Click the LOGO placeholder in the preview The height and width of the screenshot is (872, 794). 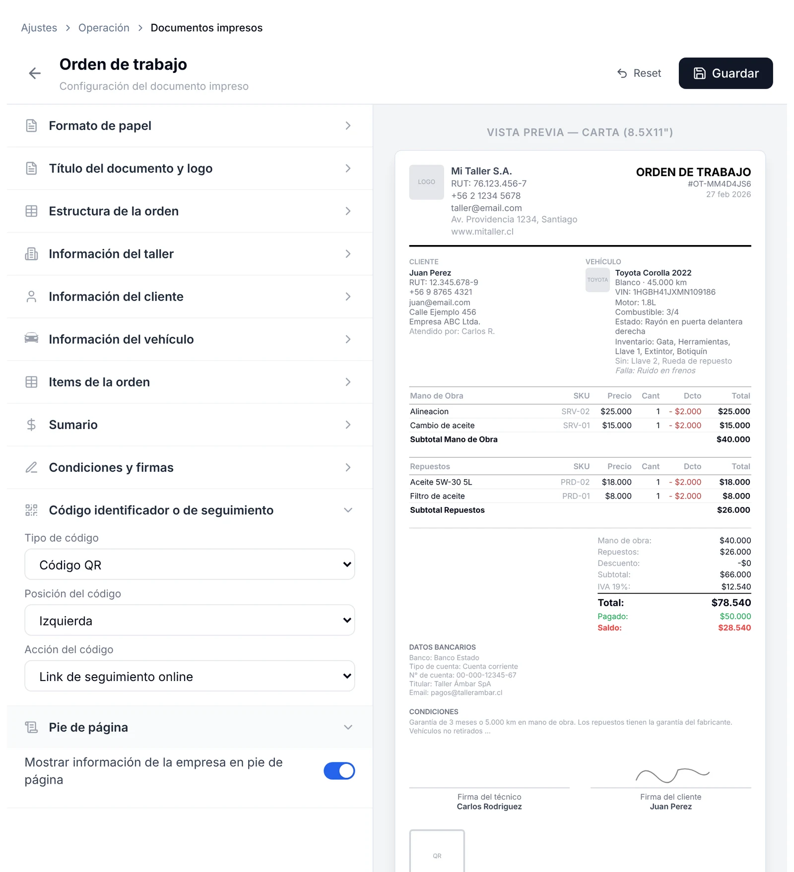[426, 182]
